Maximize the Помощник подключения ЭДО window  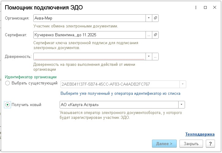point(205,8)
